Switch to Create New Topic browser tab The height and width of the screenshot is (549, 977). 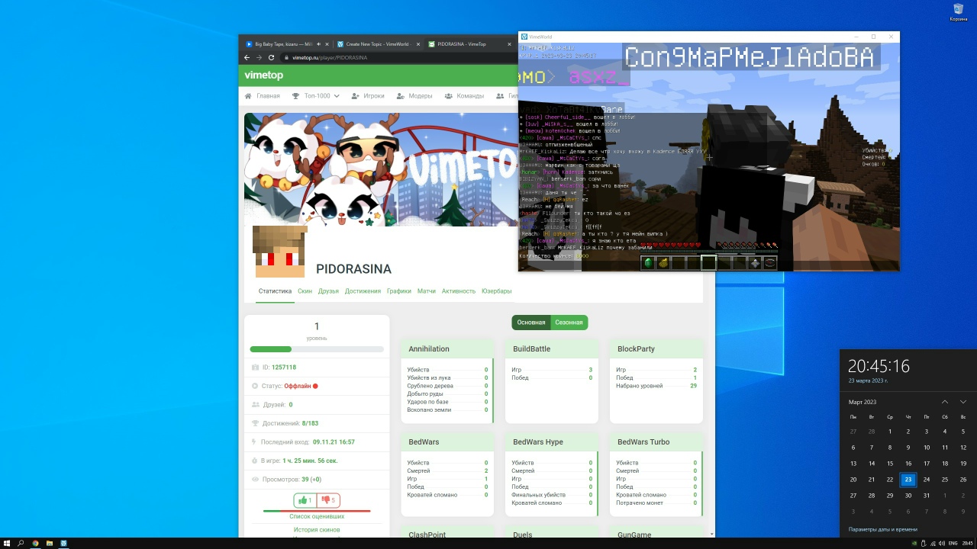[377, 44]
